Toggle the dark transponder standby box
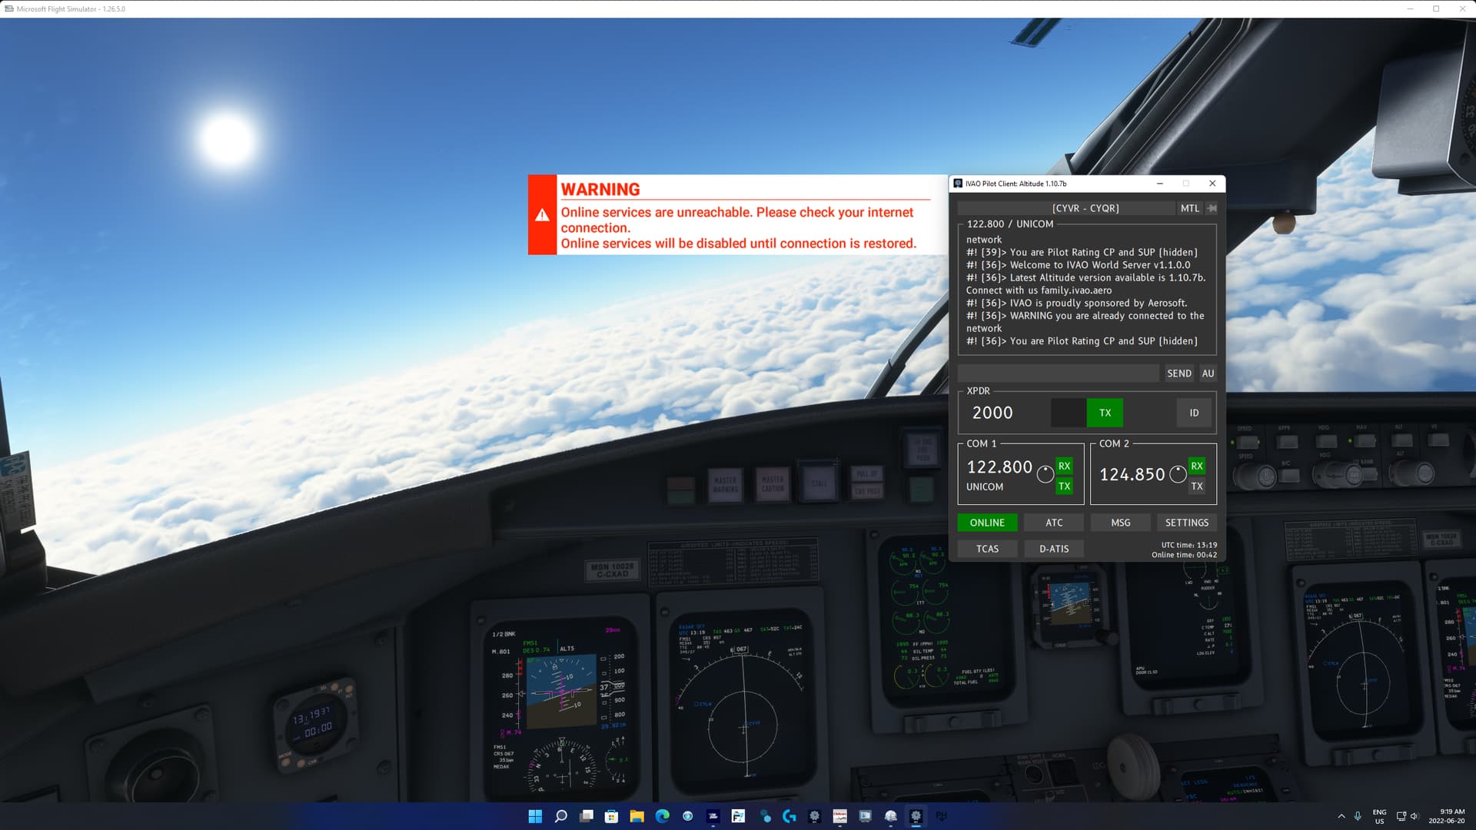The height and width of the screenshot is (830, 1476). click(1068, 413)
